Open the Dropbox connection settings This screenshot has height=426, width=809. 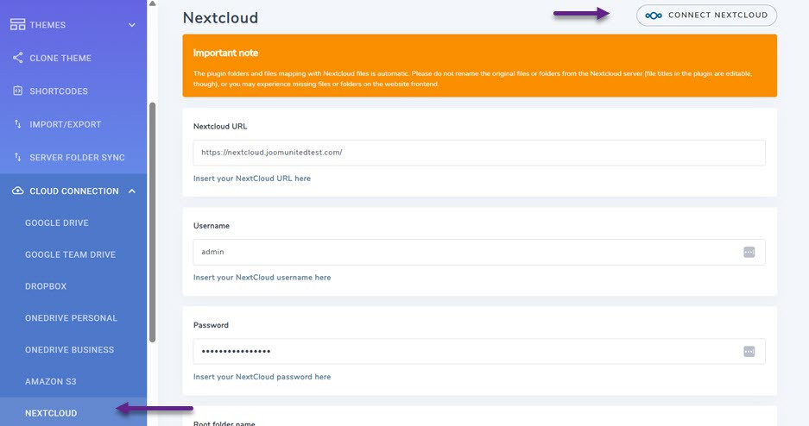tap(46, 285)
